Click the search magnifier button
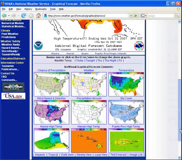182x160 pixels. pyautogui.click(x=177, y=16)
